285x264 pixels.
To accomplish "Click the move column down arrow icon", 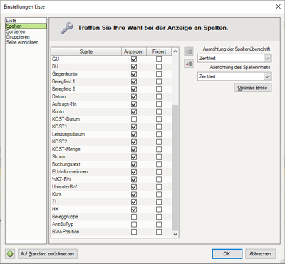I will 189,64.
